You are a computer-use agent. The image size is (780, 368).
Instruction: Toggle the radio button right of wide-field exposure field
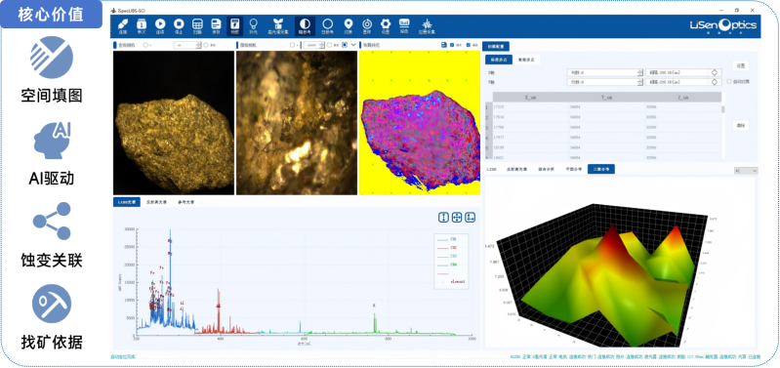206,45
